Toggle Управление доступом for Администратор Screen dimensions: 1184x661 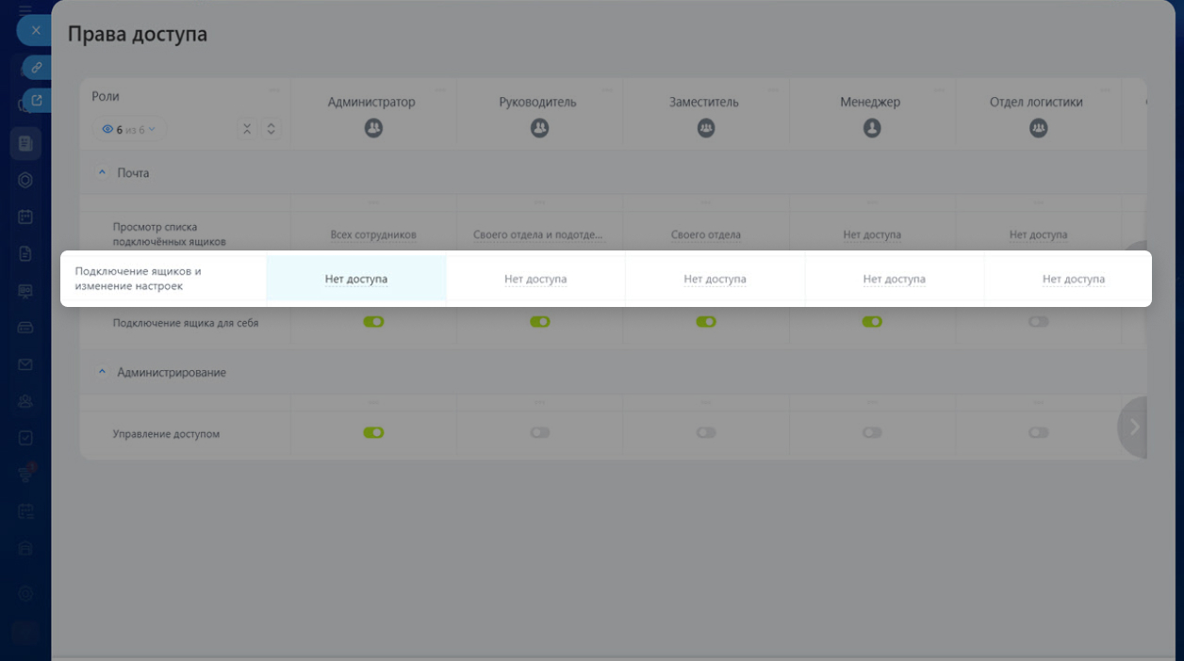point(373,433)
